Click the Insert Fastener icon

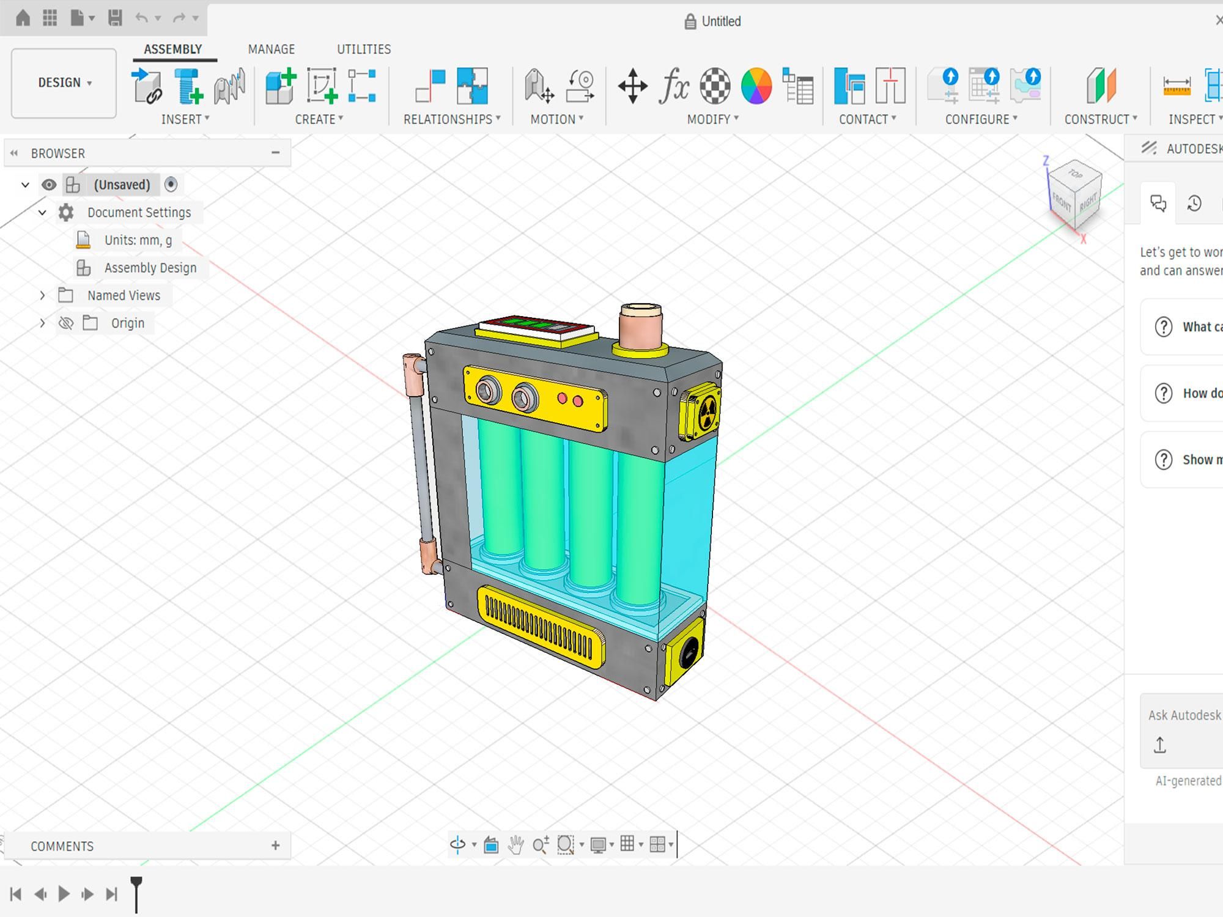188,86
